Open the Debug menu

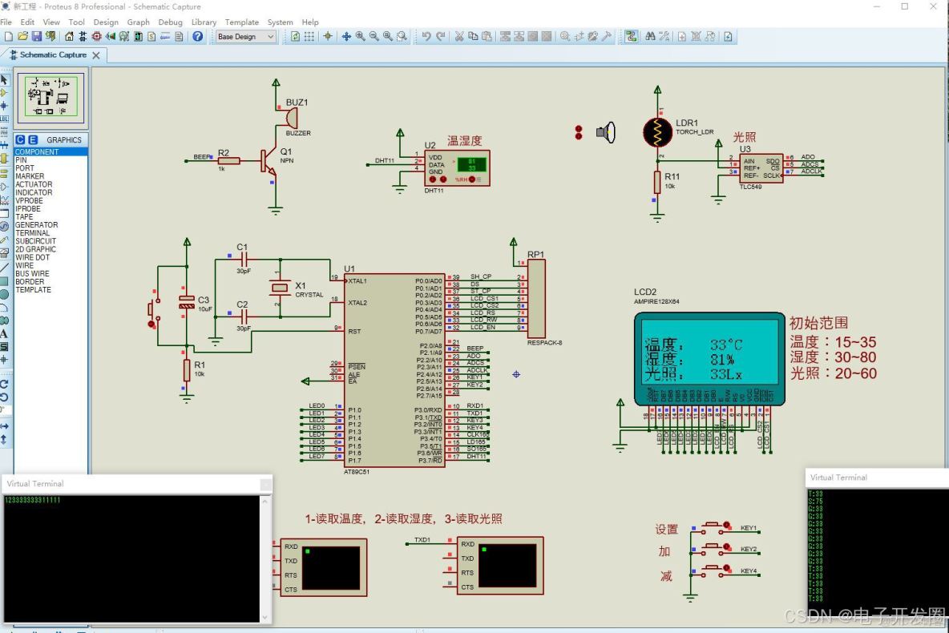point(170,22)
